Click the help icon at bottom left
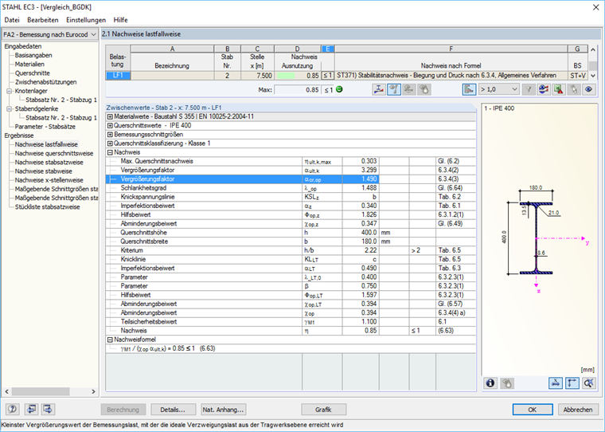This screenshot has height=432, width=605. pos(12,410)
